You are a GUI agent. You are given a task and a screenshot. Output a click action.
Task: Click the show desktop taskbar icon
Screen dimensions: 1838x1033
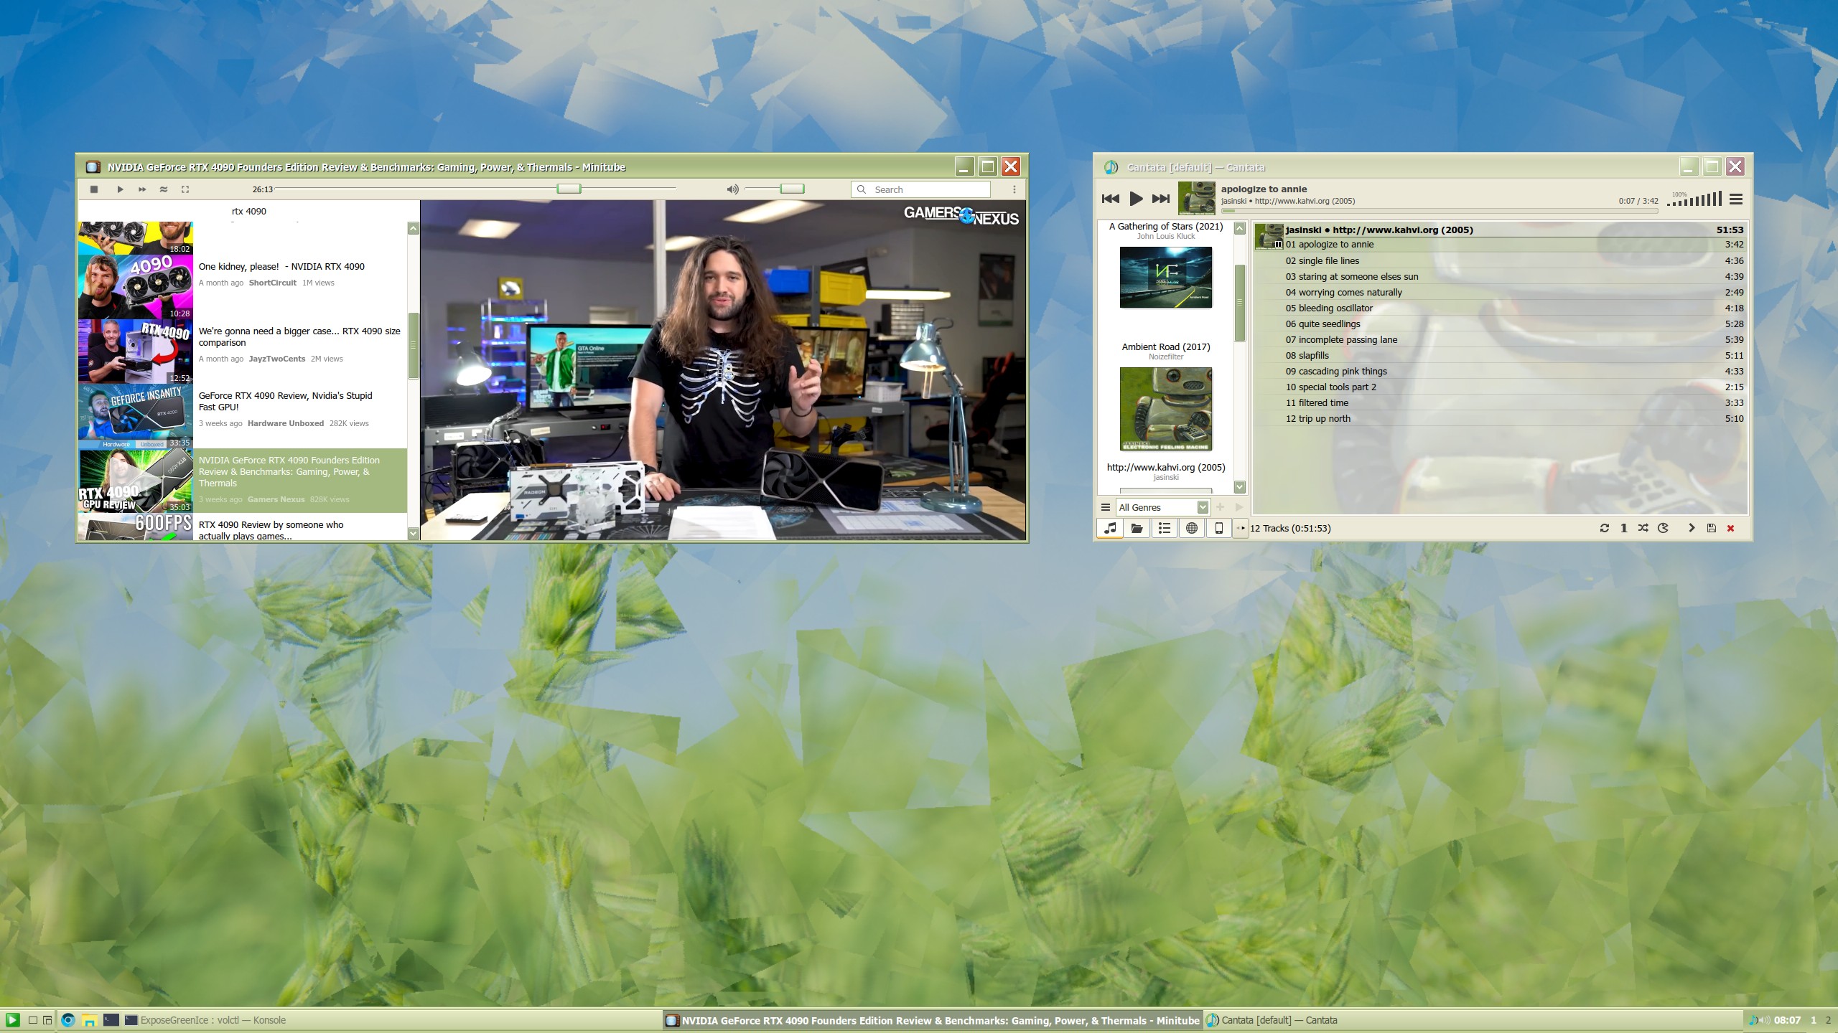(x=32, y=1020)
